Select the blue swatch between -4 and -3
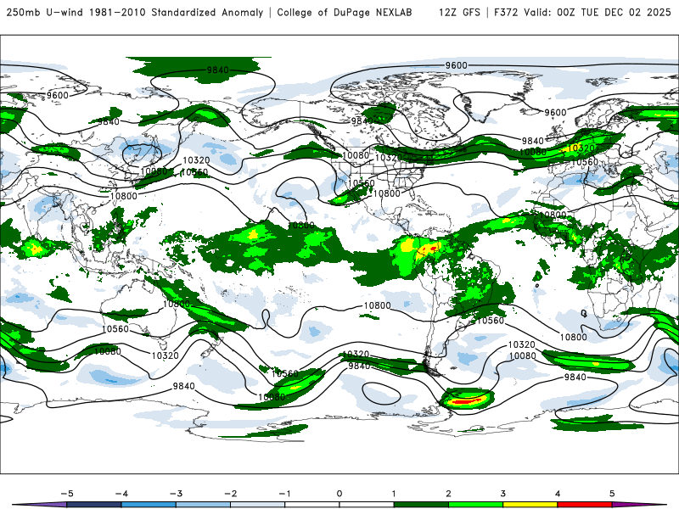679x509 pixels. [x=149, y=505]
